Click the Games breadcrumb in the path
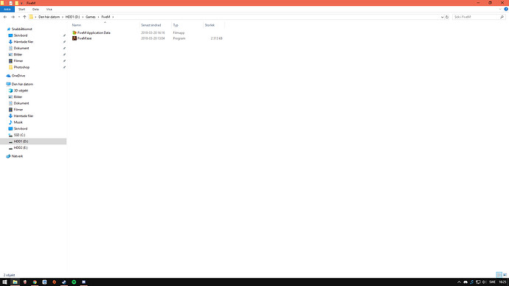The image size is (509, 286). [91, 17]
